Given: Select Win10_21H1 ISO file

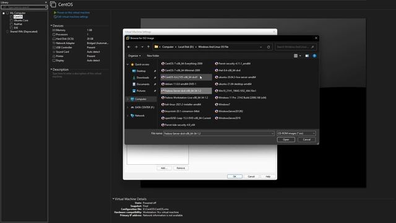Looking at the screenshot, I should 235,91.
